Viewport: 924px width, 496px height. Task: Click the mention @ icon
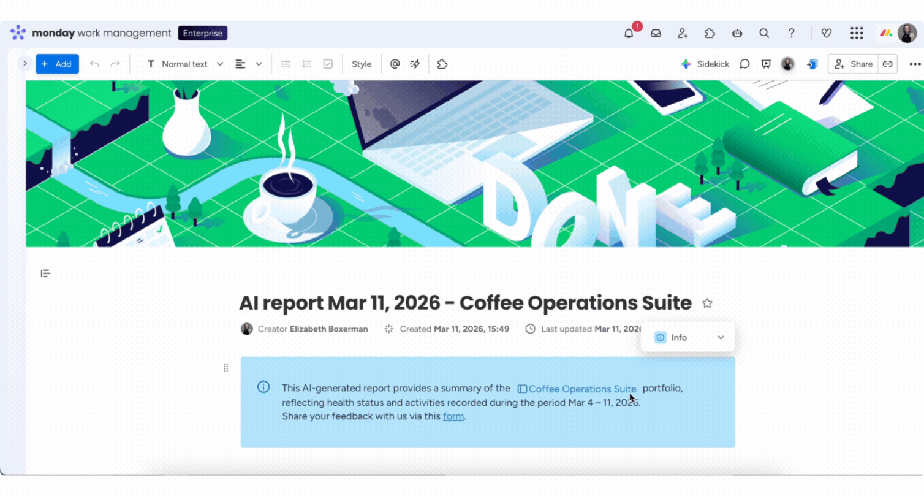[395, 64]
